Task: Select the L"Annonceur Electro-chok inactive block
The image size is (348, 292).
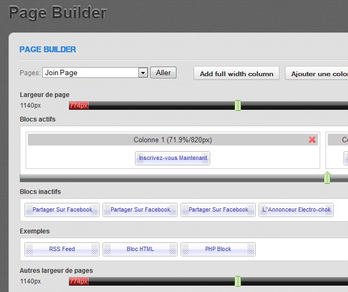Action: [296, 210]
